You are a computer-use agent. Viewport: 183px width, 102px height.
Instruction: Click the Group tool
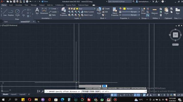tap(143, 11)
